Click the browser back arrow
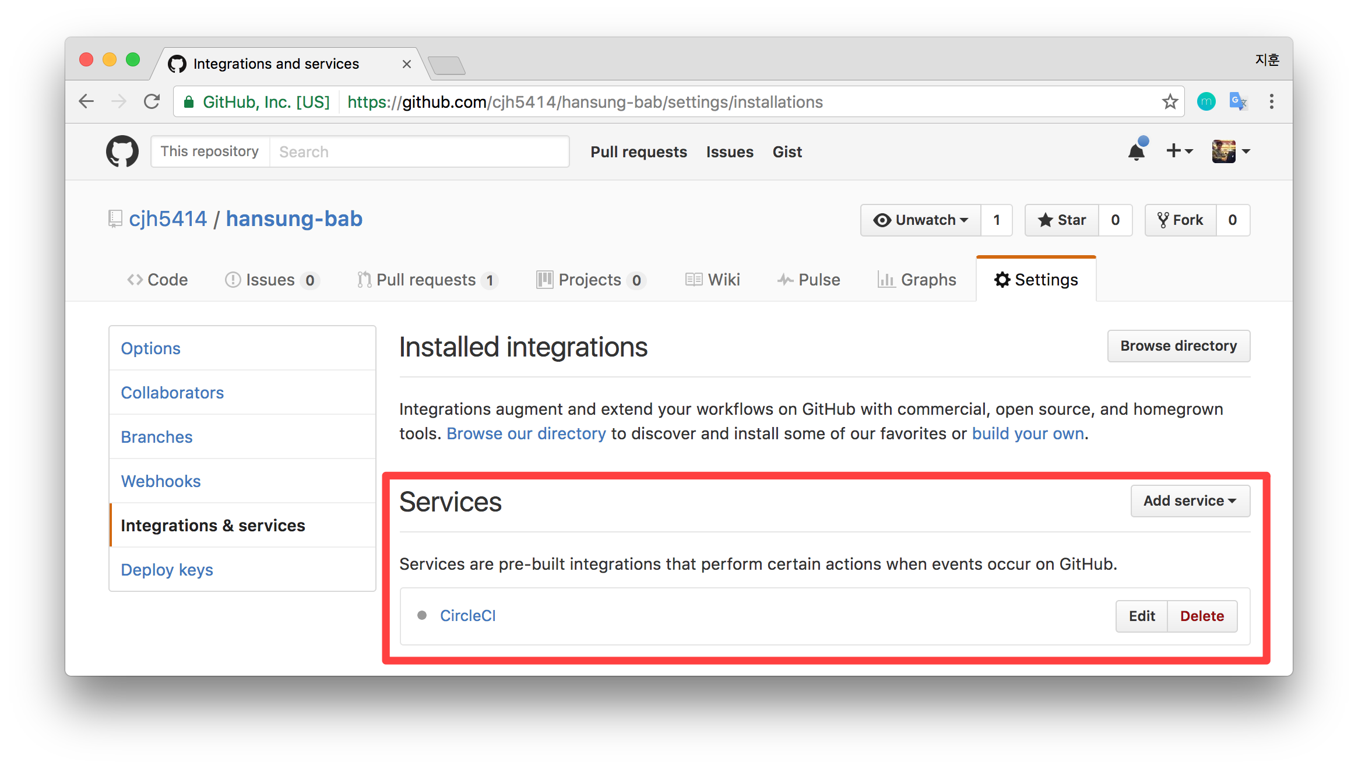Screen dimensions: 1358x769 (x=86, y=101)
